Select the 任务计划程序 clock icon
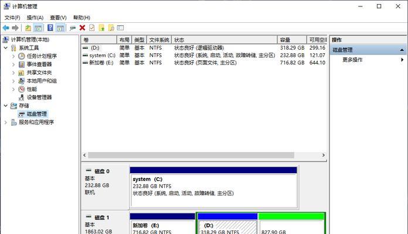This screenshot has width=408, height=234. (x=22, y=56)
